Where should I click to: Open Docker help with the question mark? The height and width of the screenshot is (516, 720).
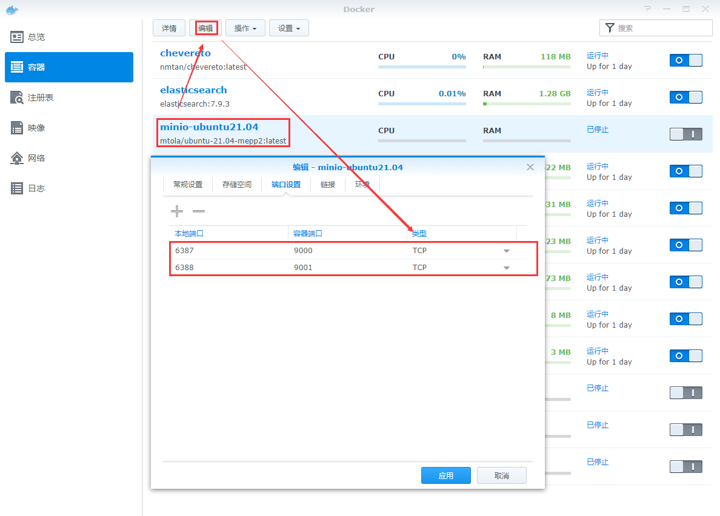click(x=647, y=9)
